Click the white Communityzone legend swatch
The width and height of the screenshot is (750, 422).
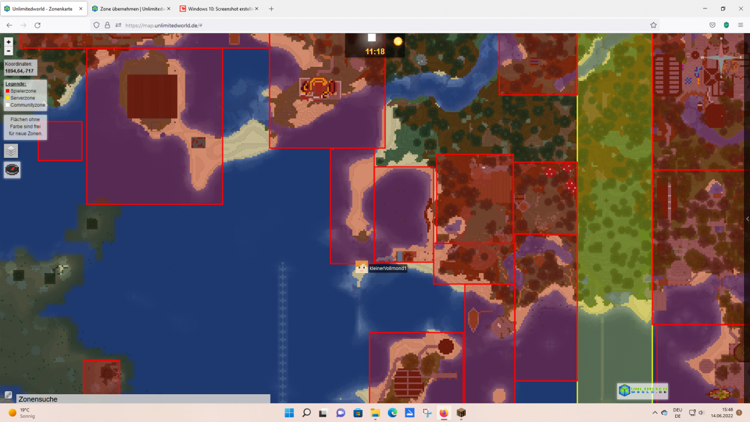[7, 105]
